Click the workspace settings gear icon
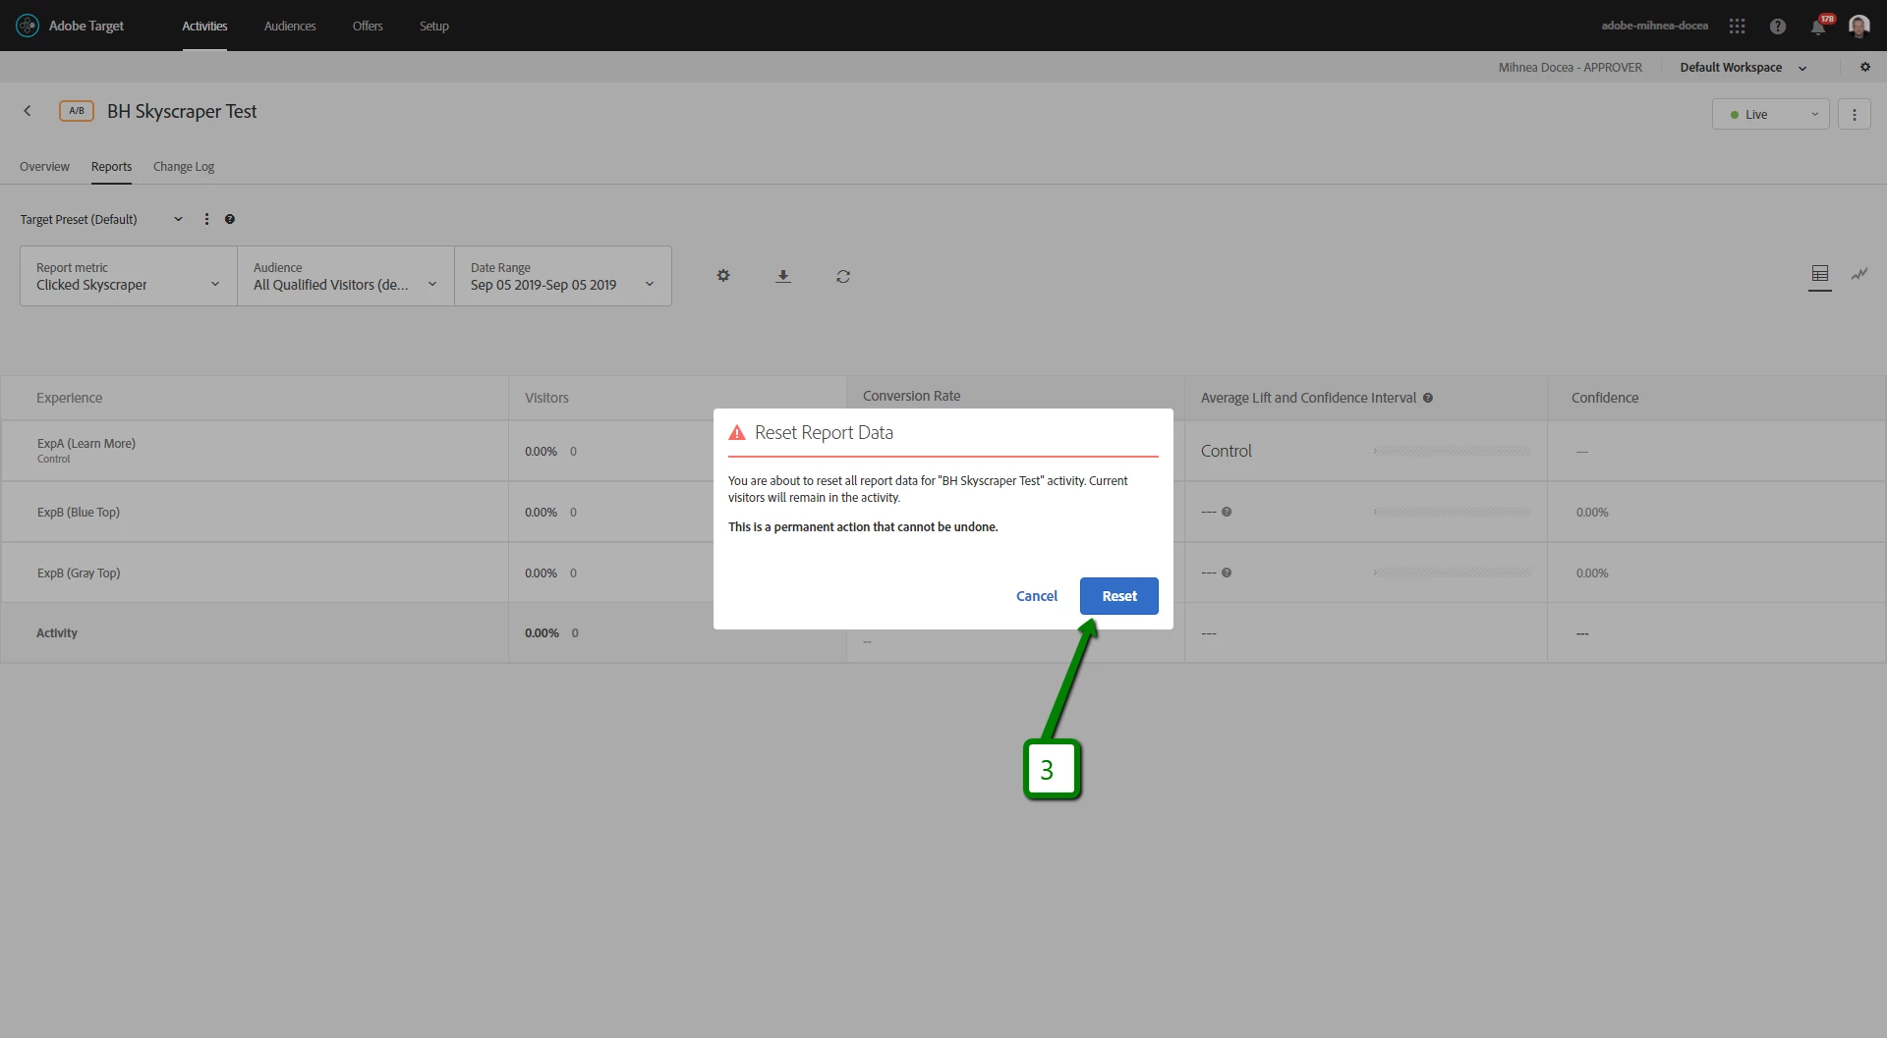1887x1038 pixels. [1865, 67]
